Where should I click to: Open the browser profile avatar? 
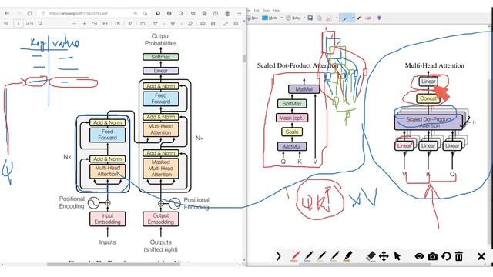click(227, 13)
